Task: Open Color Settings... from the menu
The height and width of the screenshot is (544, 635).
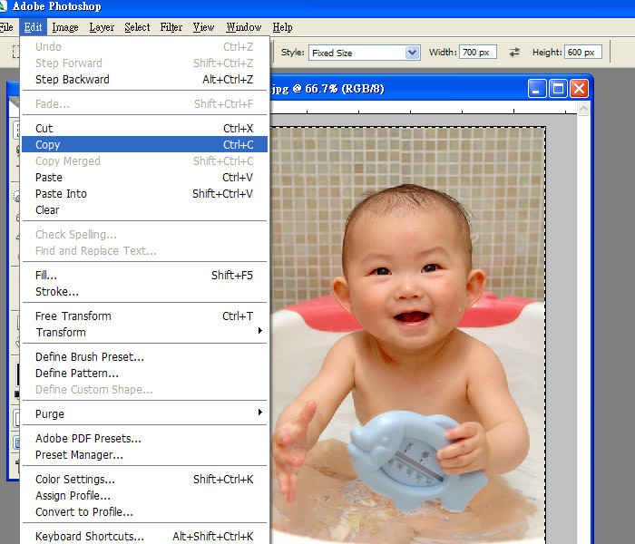Action: pyautogui.click(x=74, y=479)
